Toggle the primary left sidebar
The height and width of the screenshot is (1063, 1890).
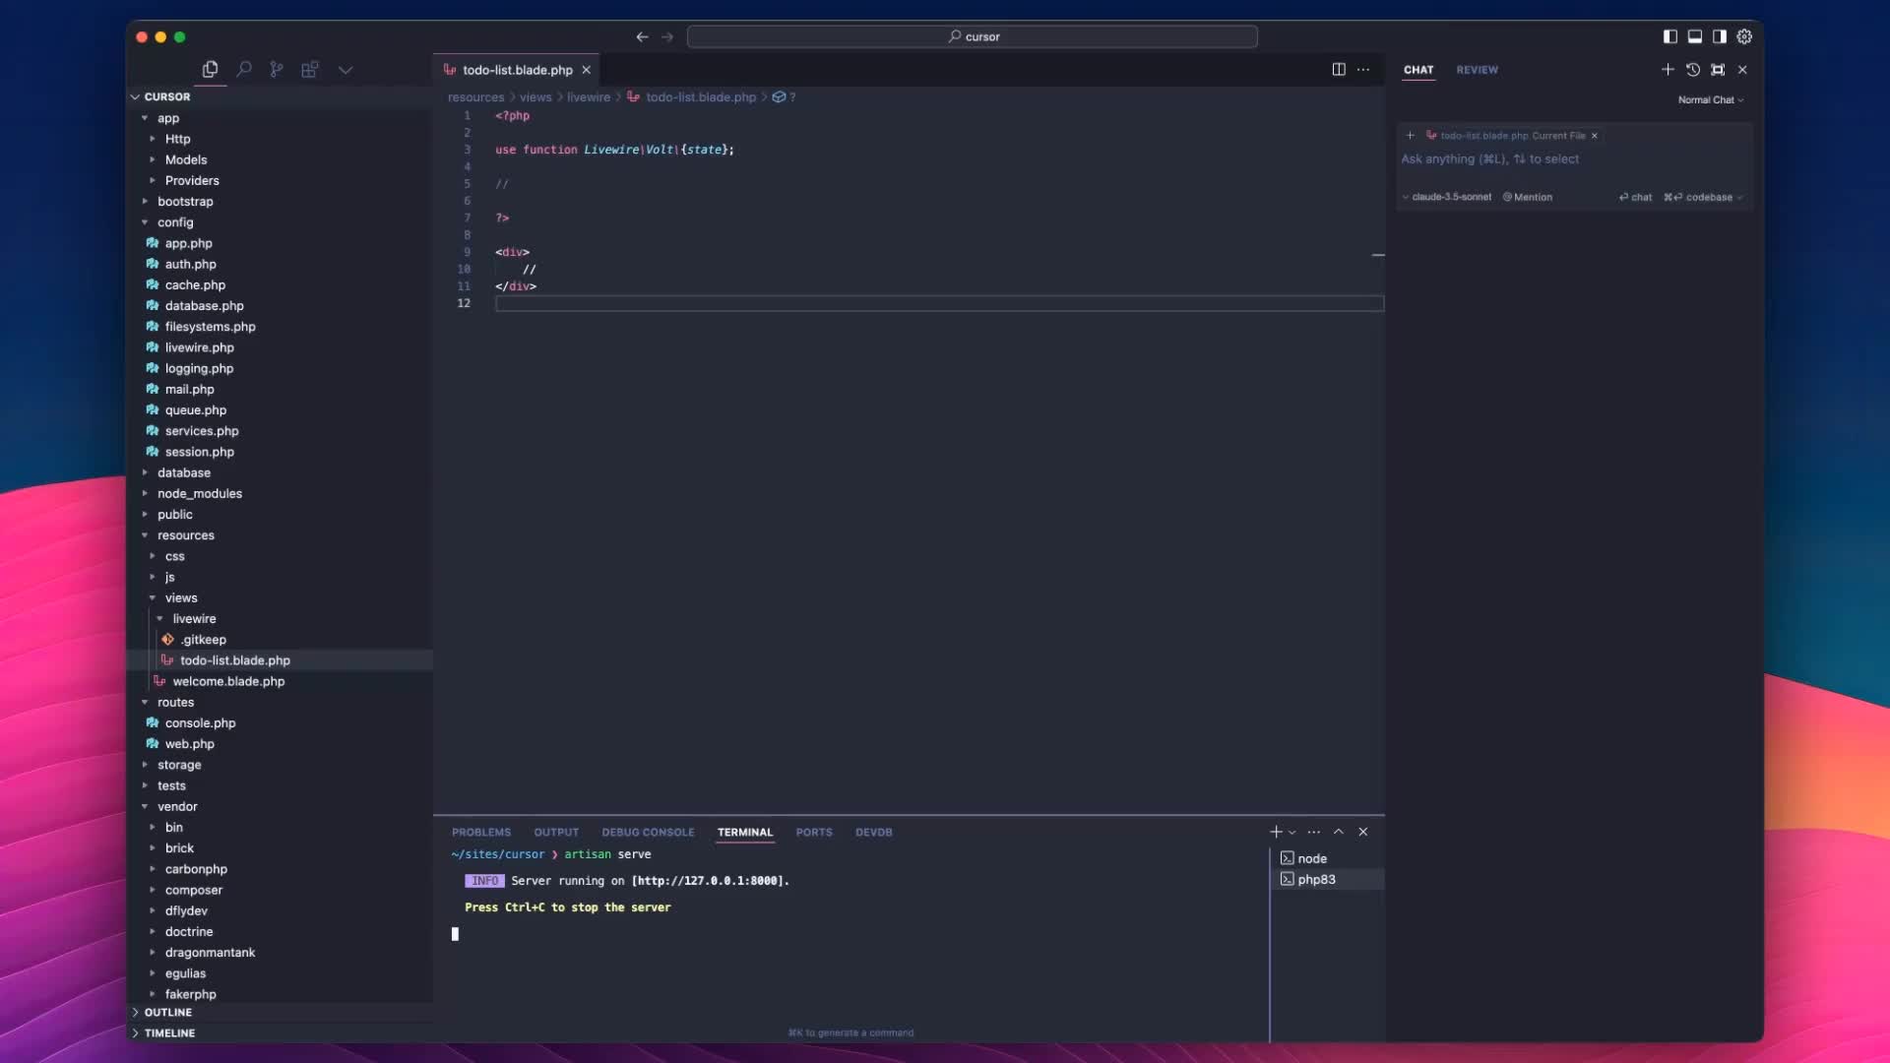pyautogui.click(x=1670, y=36)
